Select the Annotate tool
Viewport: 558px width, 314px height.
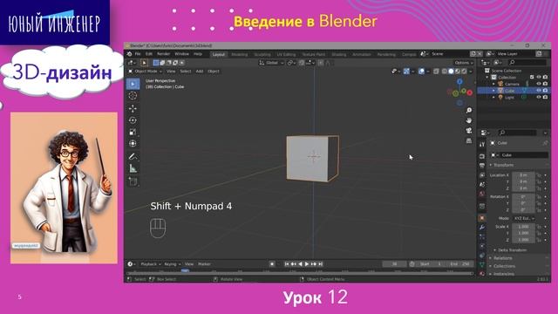(x=133, y=156)
